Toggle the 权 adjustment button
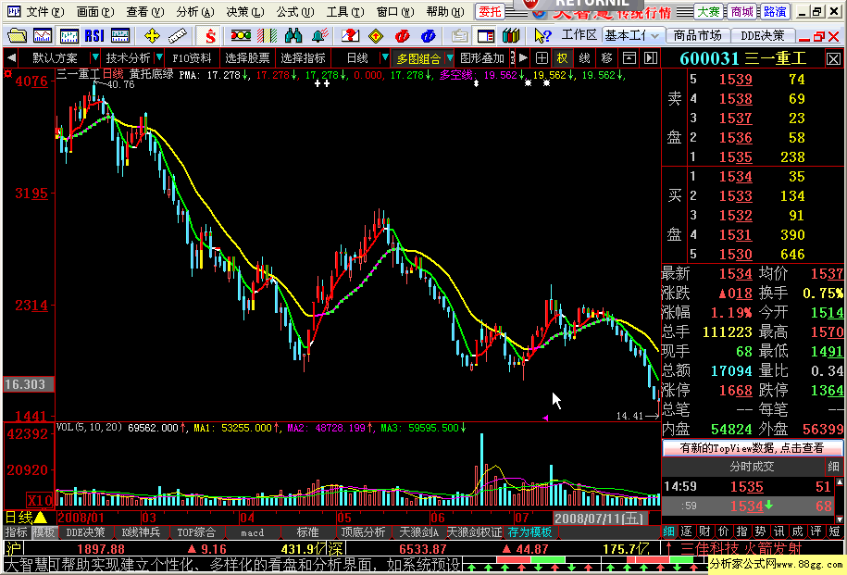The image size is (847, 575). coord(562,57)
